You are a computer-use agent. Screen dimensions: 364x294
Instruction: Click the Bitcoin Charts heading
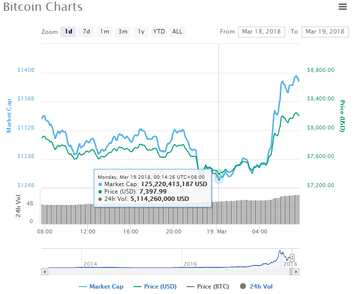pos(43,7)
